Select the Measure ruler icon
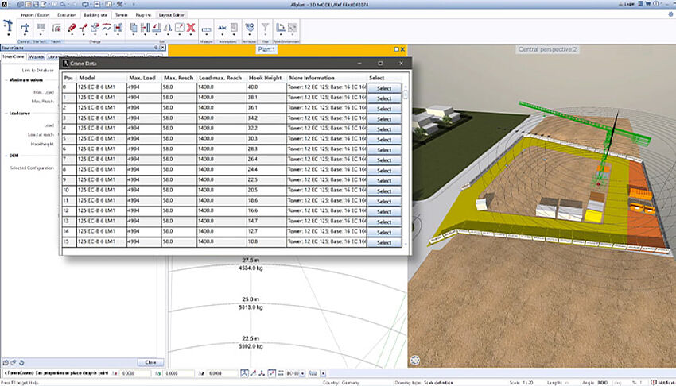The width and height of the screenshot is (676, 386). [x=208, y=29]
